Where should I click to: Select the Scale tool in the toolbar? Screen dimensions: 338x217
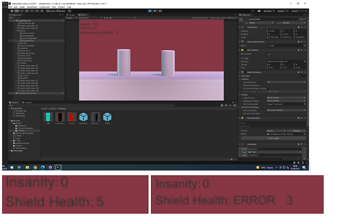coord(26,11)
